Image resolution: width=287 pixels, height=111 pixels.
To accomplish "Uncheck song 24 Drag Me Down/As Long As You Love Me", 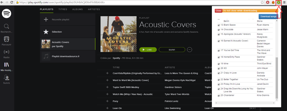I will (219, 89).
